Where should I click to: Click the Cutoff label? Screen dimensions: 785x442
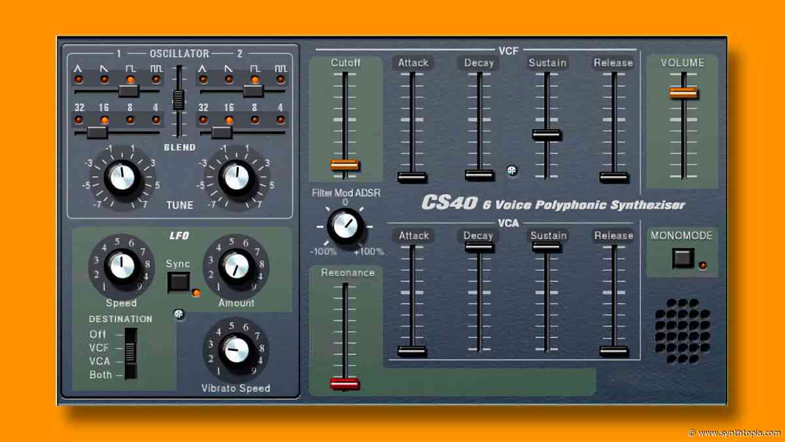tap(345, 62)
